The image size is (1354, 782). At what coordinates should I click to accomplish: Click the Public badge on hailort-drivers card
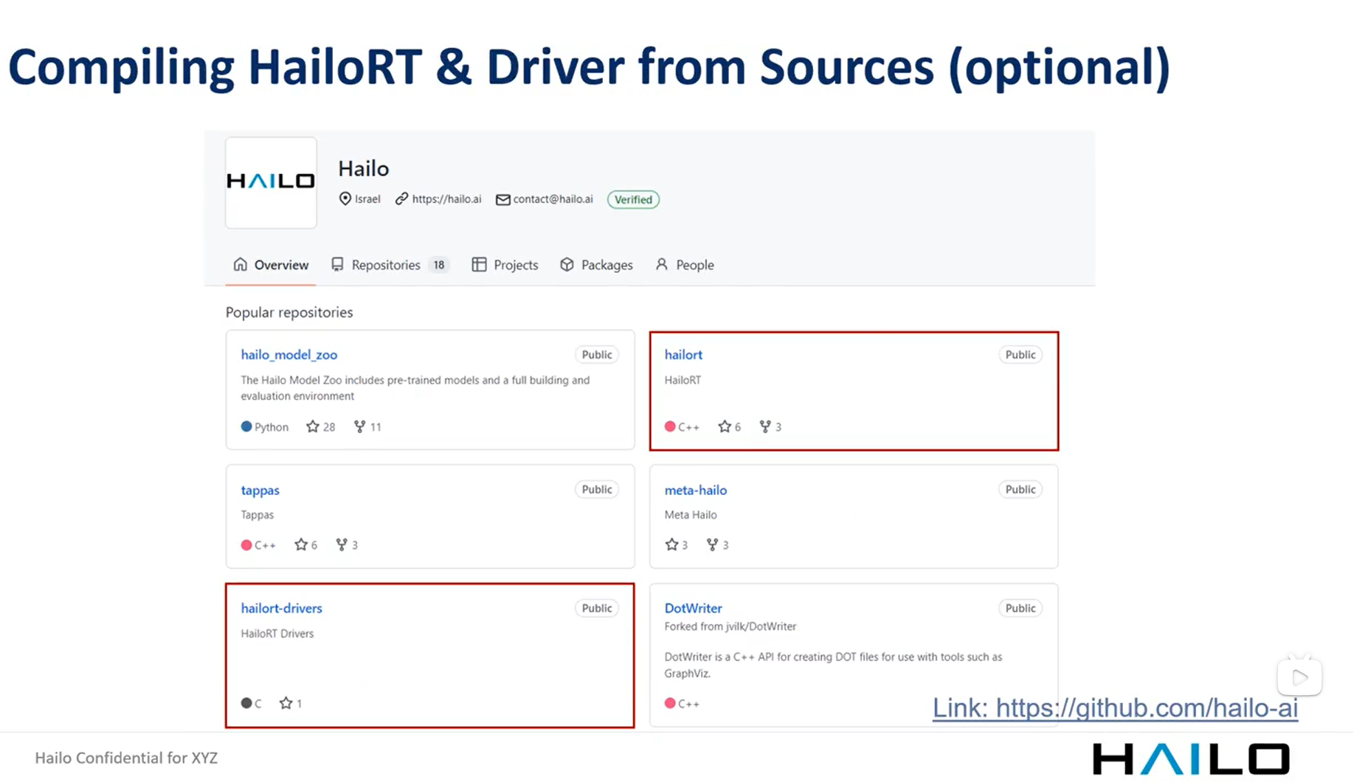pos(597,608)
